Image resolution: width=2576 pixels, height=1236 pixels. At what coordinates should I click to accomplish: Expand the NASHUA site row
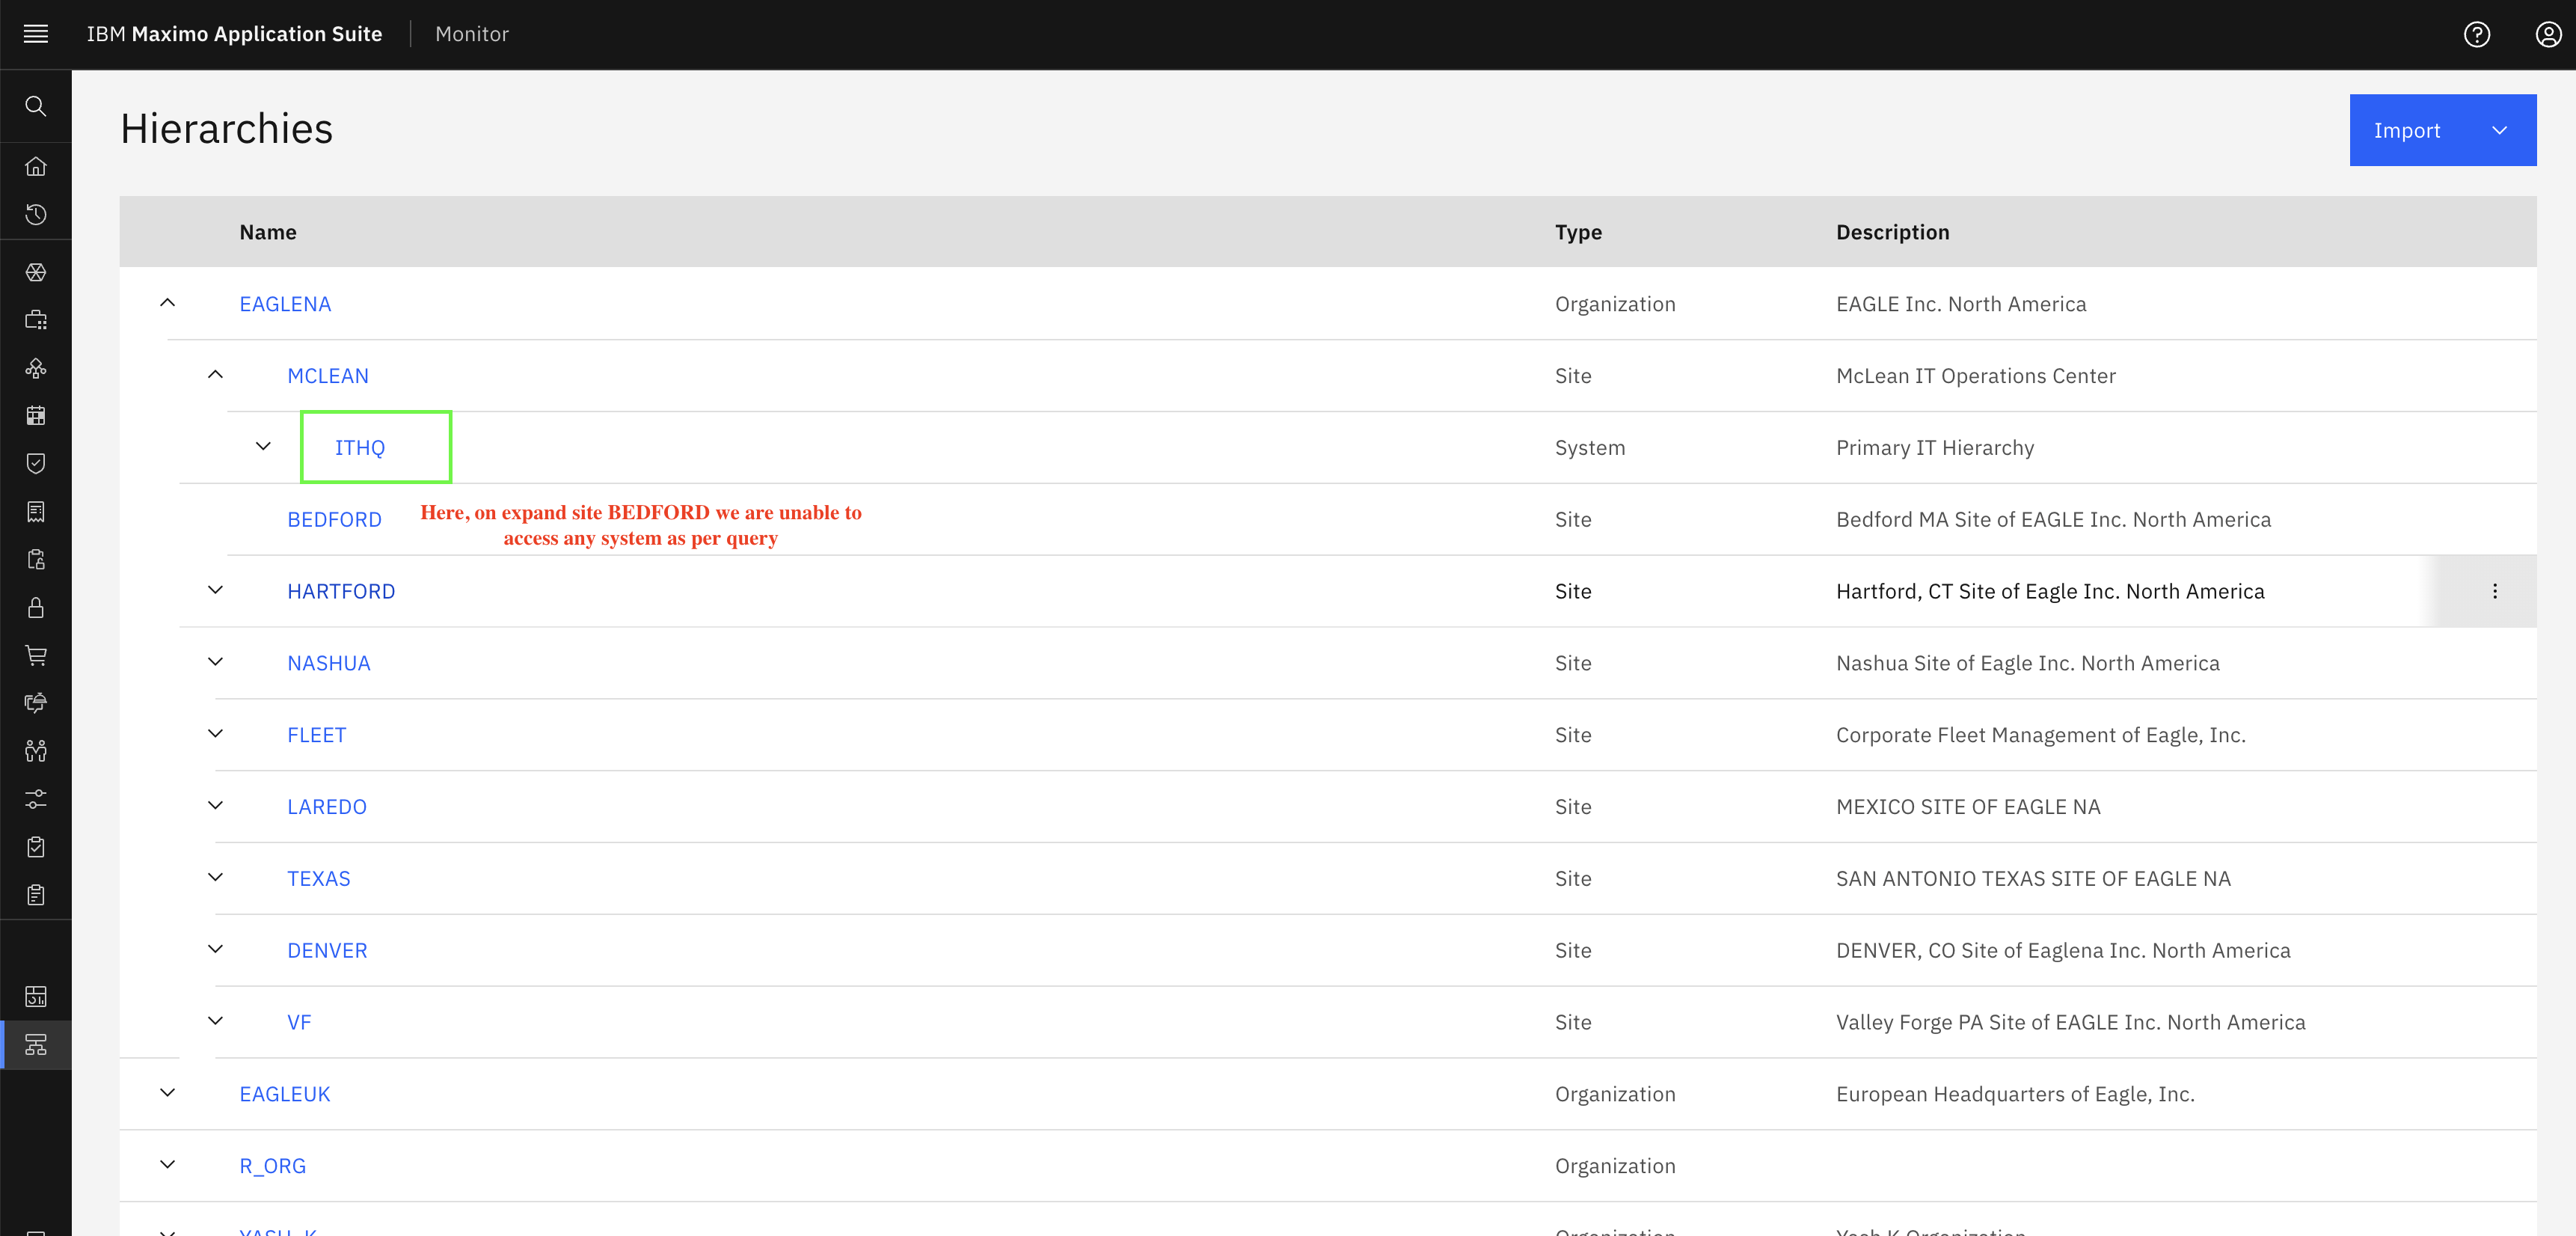point(216,662)
